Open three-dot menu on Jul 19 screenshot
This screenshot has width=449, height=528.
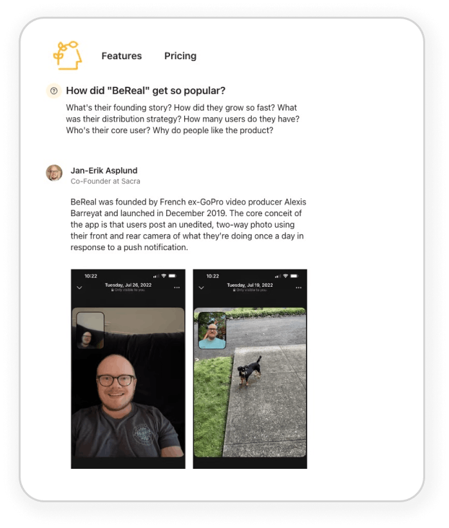298,287
